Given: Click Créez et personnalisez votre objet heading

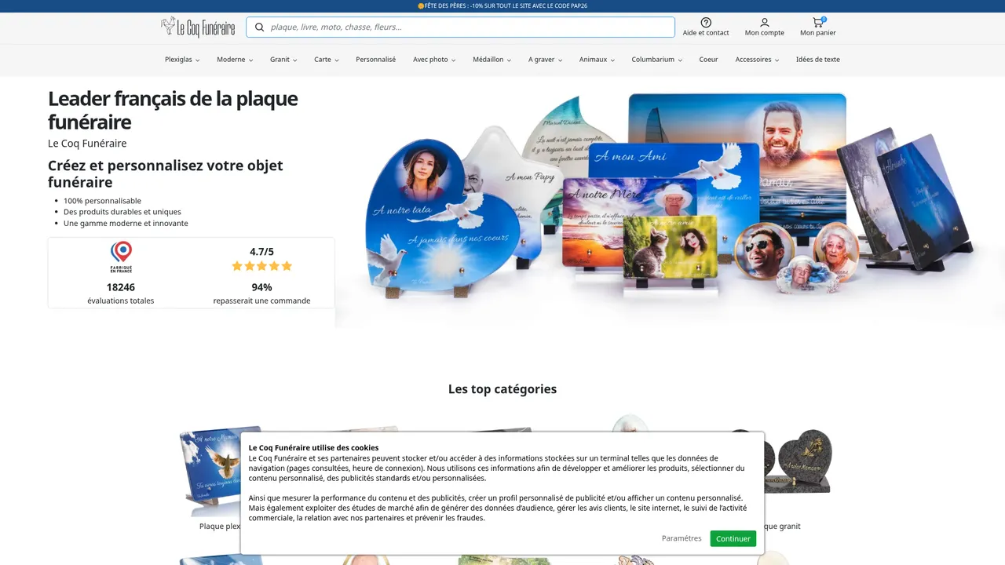Looking at the screenshot, I should [166, 173].
